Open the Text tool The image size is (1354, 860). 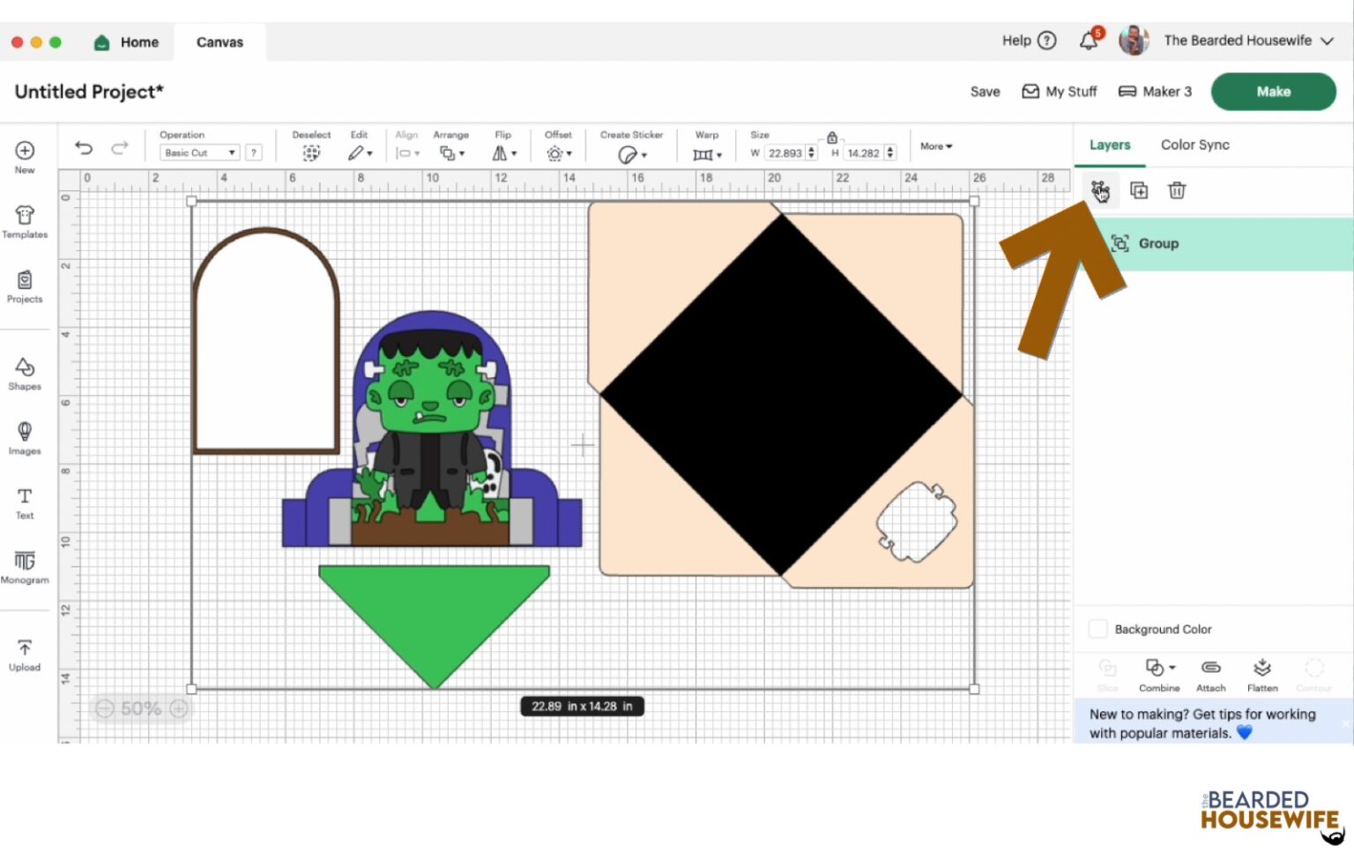pyautogui.click(x=24, y=502)
